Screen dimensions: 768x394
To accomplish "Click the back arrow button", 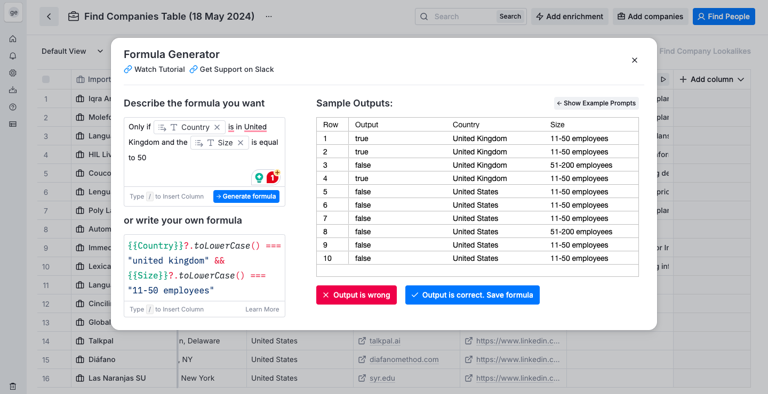I will [x=49, y=17].
